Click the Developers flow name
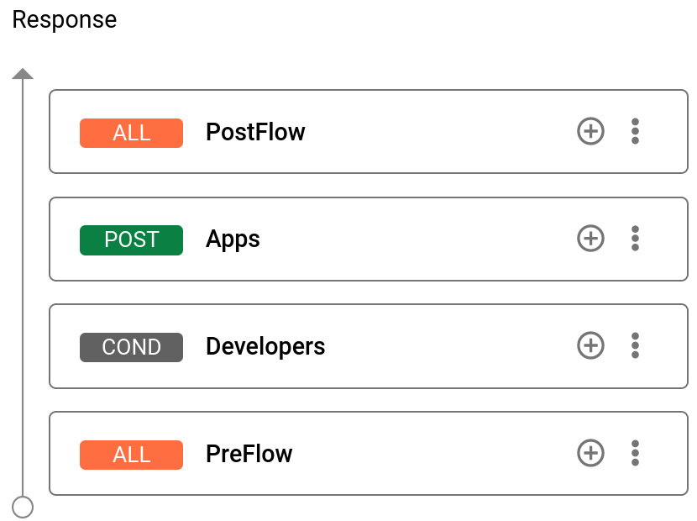This screenshot has height=521, width=697. pos(265,346)
